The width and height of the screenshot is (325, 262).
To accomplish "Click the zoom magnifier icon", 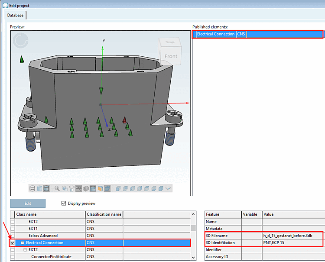I will tap(57, 188).
